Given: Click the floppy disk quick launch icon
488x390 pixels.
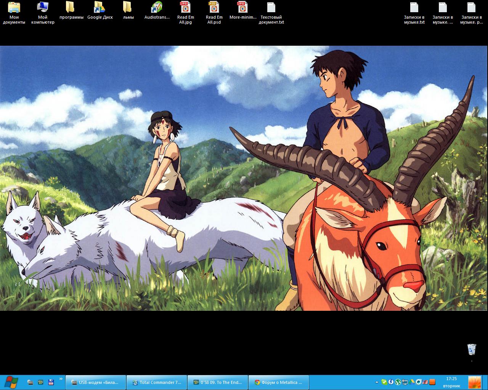Looking at the screenshot, I should click(51, 382).
